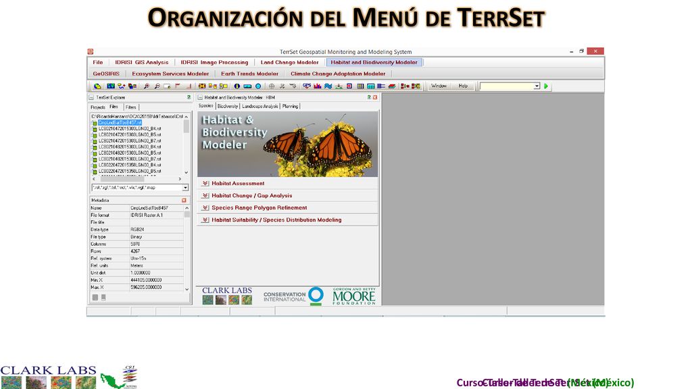Viewport: 692px width, 389px height.
Task: Select file LC80220472015358LGN00_B4.rst
Action: (129, 165)
